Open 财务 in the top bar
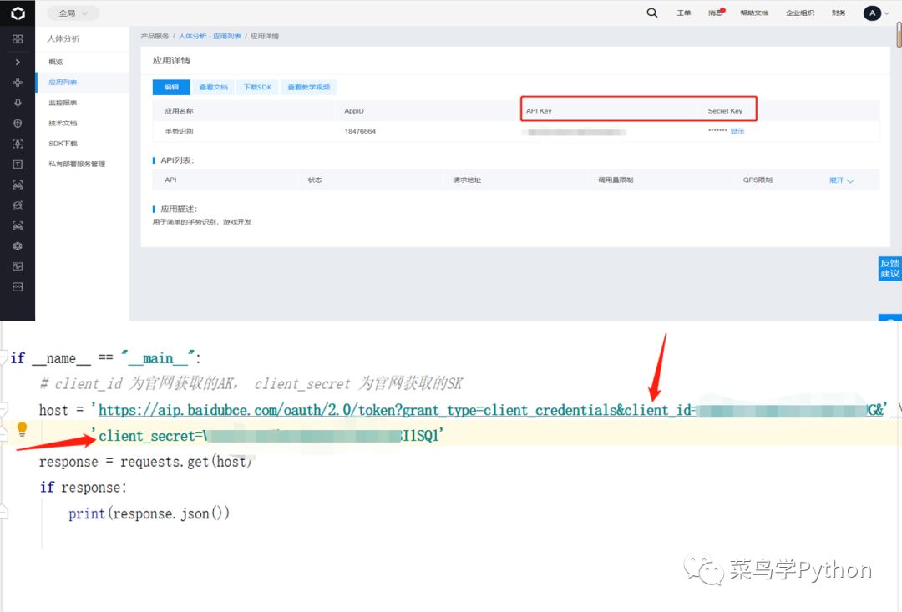902x612 pixels. pyautogui.click(x=839, y=13)
